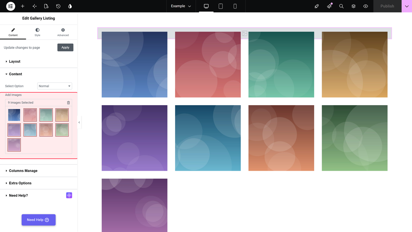
Task: Expand the Extra Options section
Action: click(38, 183)
